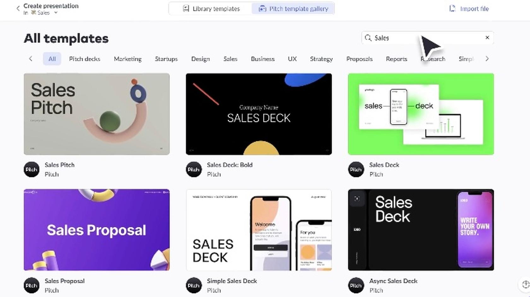
Task: Click the Pitch template gallery tab icon
Action: coord(262,9)
